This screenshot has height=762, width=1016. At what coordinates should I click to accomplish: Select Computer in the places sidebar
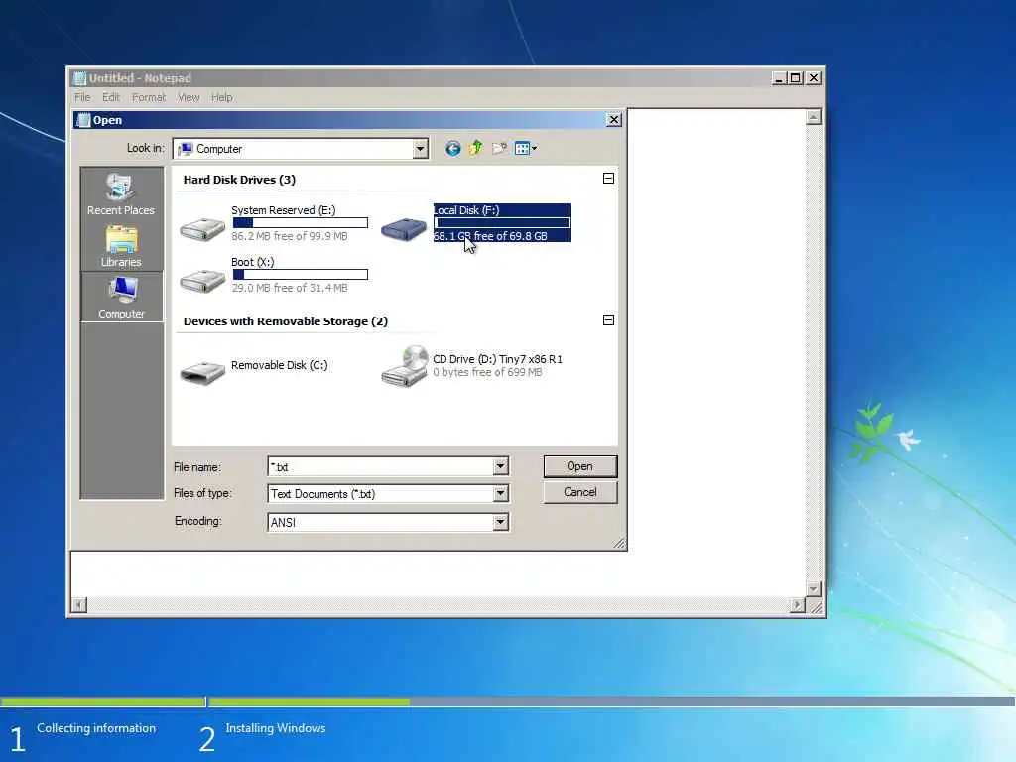[x=121, y=298]
